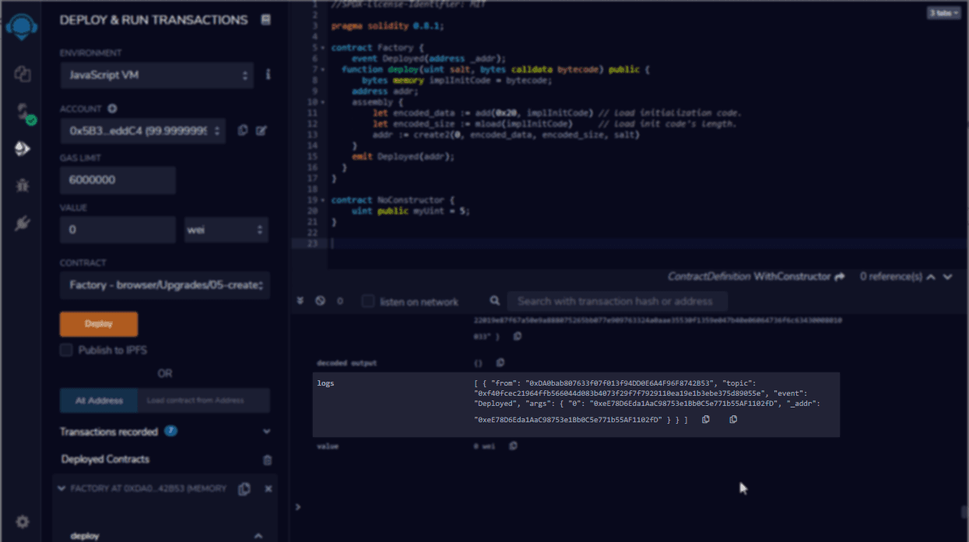Click edit icon beside account field
Screen dimensions: 969x542
(x=262, y=131)
